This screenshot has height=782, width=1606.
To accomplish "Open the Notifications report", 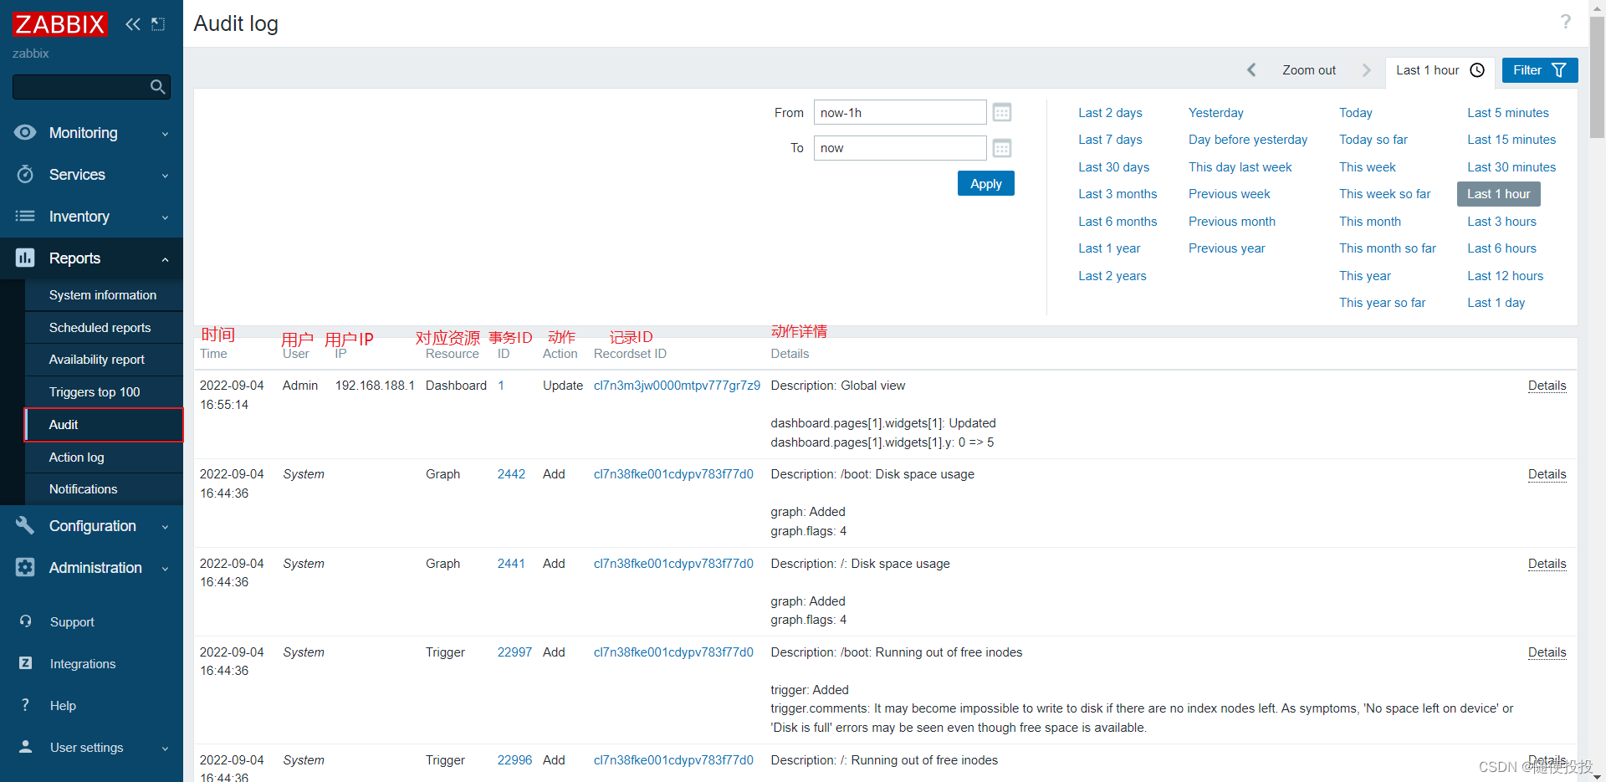I will [103, 489].
